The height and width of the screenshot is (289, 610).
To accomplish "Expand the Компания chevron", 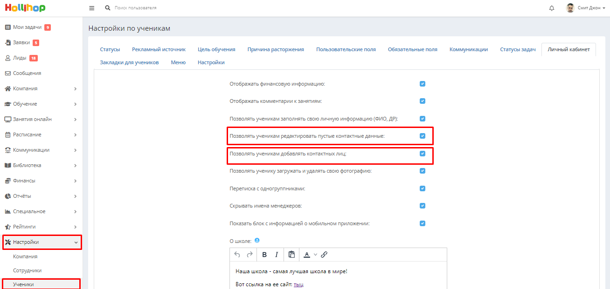I will tap(76, 89).
